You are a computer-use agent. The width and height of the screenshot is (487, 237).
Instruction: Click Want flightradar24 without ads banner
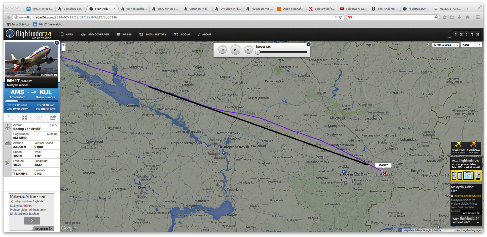coord(466,220)
